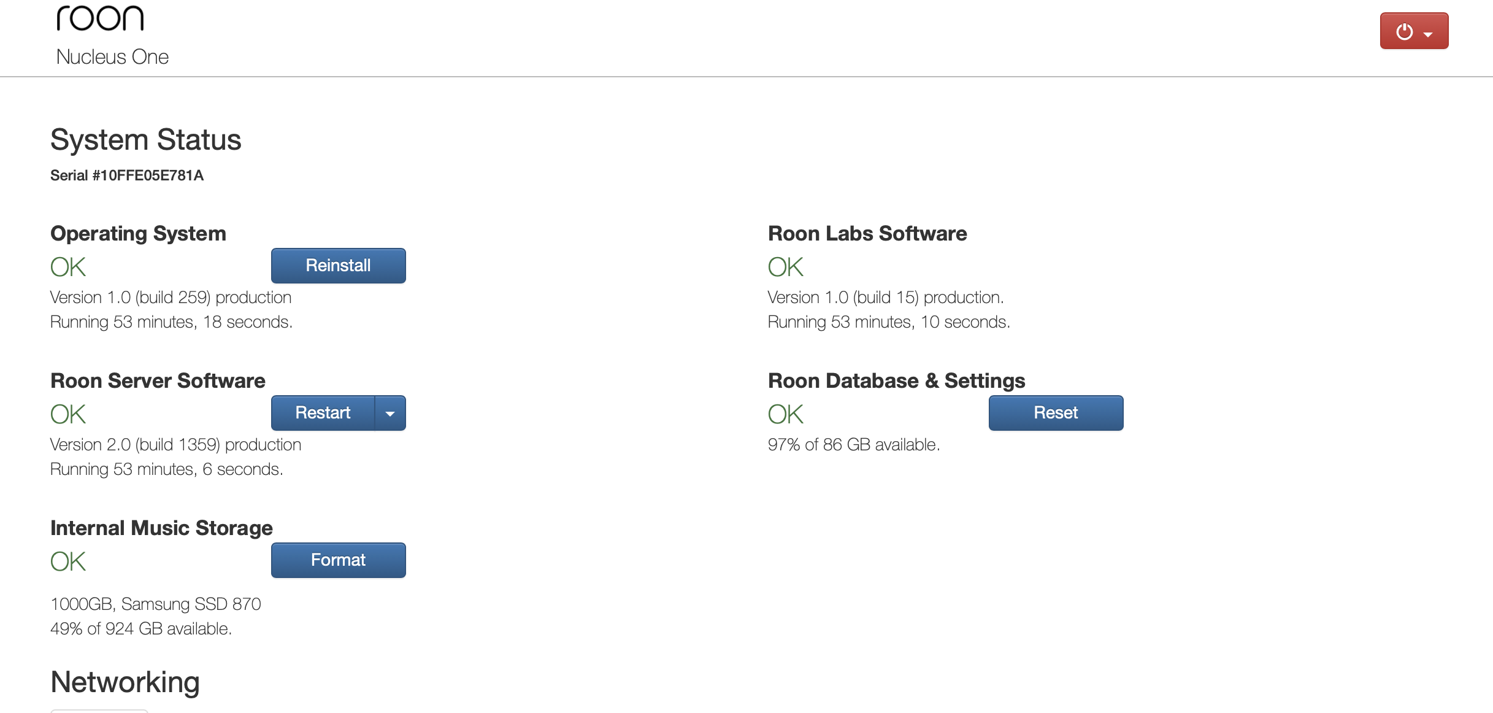
Task: Click Running 53 minutes, 10 seconds text
Action: pos(889,322)
